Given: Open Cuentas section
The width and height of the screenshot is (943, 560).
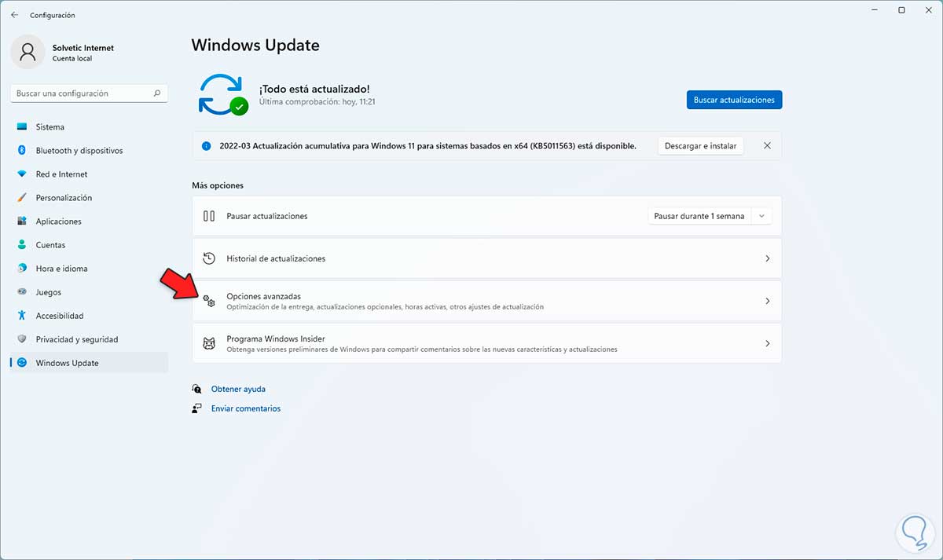Looking at the screenshot, I should click(x=89, y=245).
